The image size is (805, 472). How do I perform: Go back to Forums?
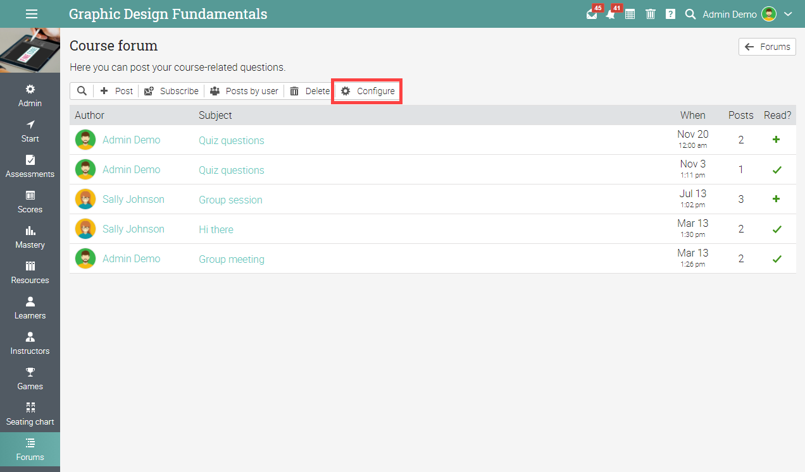tap(767, 47)
